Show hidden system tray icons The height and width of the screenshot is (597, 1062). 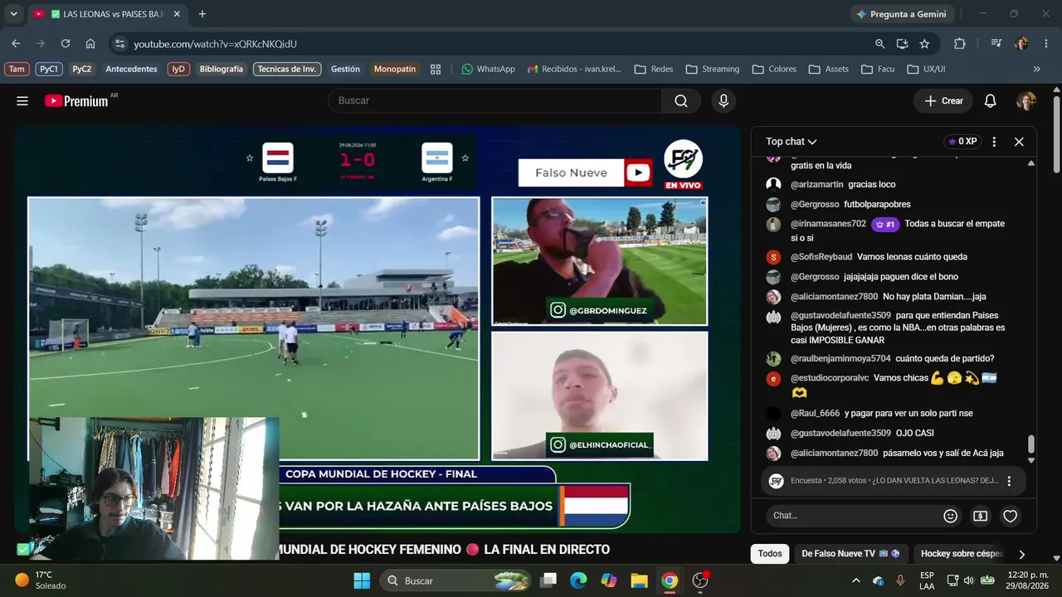[856, 580]
